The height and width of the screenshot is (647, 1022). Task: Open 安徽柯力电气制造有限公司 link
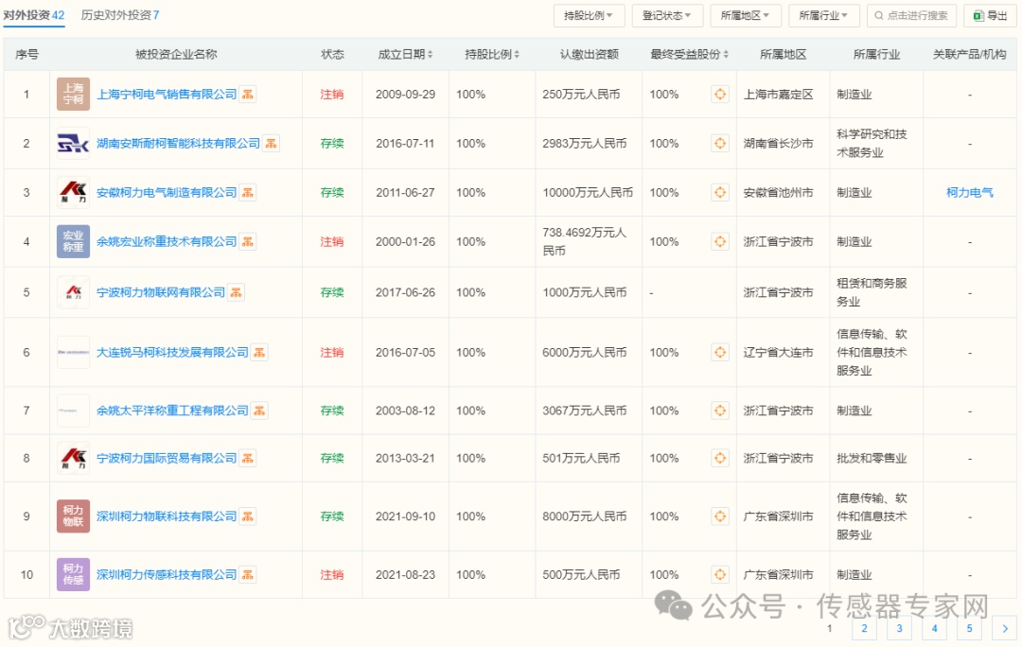coord(167,193)
